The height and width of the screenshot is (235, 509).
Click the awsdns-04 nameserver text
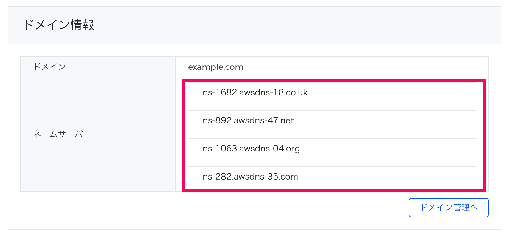[x=251, y=149]
